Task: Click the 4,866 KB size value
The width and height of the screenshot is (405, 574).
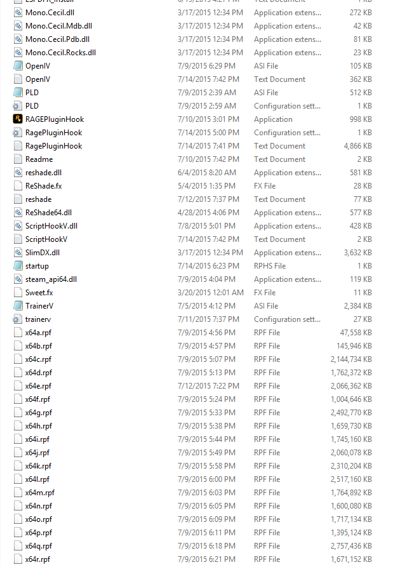Action: pyautogui.click(x=358, y=146)
